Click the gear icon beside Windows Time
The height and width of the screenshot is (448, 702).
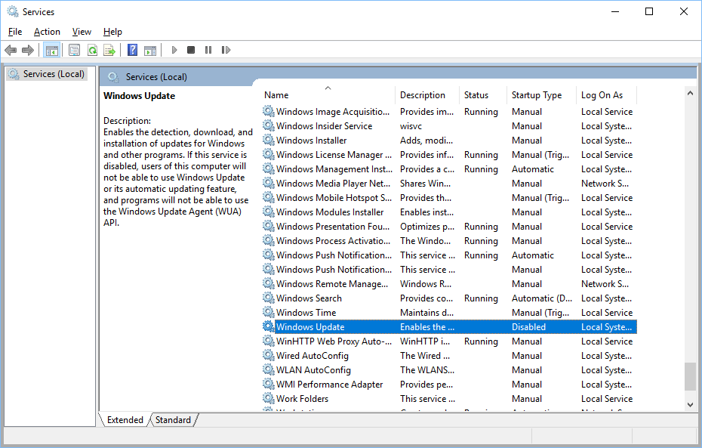click(268, 312)
